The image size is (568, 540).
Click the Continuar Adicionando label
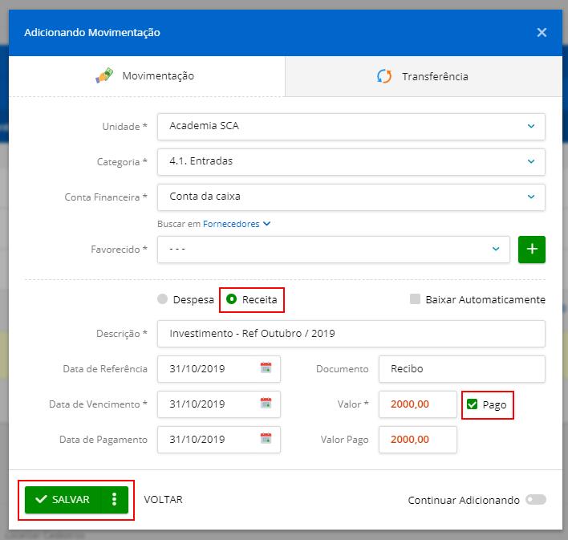pos(464,500)
